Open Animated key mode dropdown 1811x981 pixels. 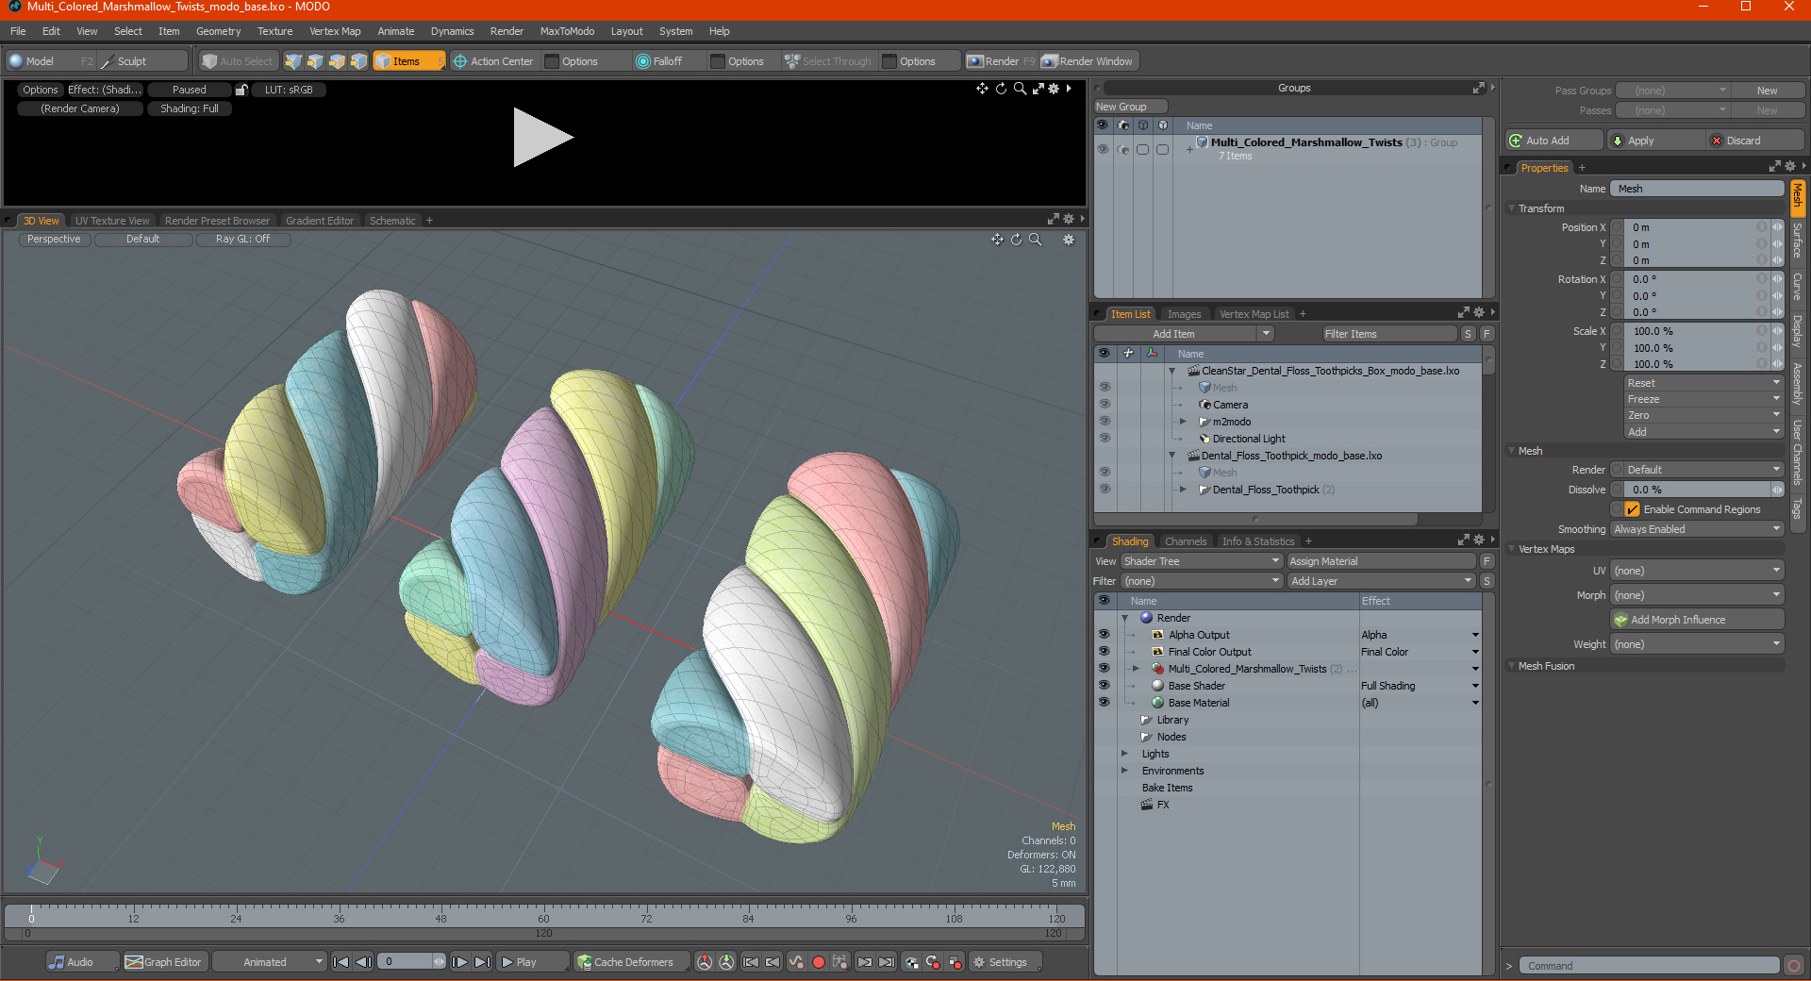click(x=269, y=962)
